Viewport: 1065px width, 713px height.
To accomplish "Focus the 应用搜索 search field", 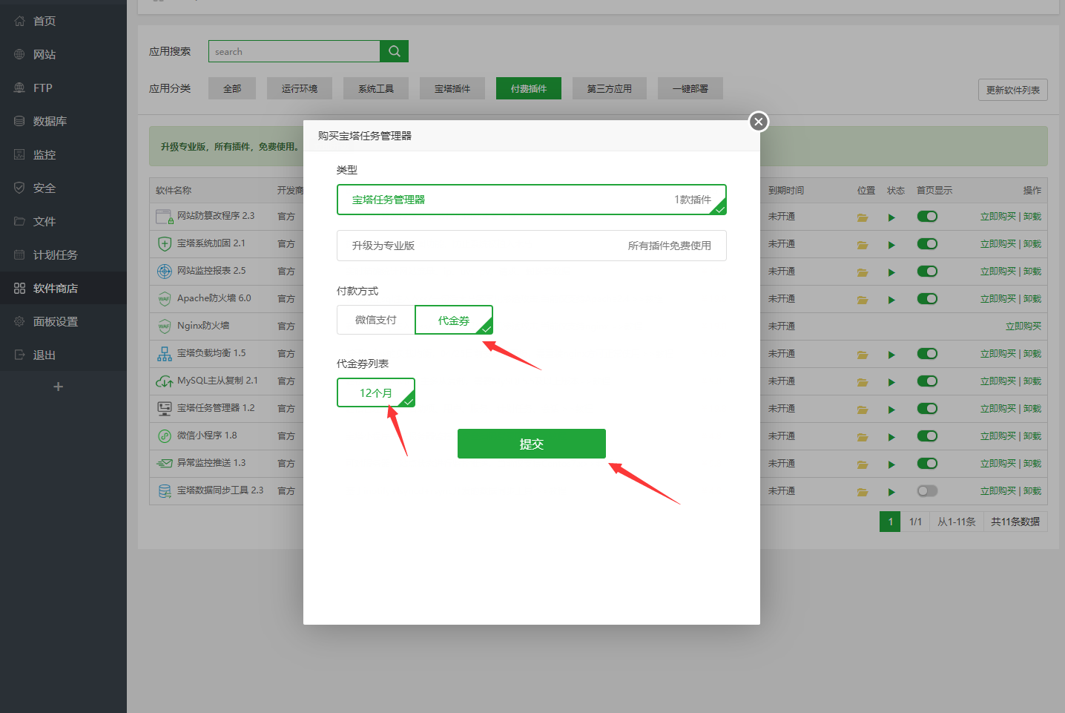I will coord(294,51).
